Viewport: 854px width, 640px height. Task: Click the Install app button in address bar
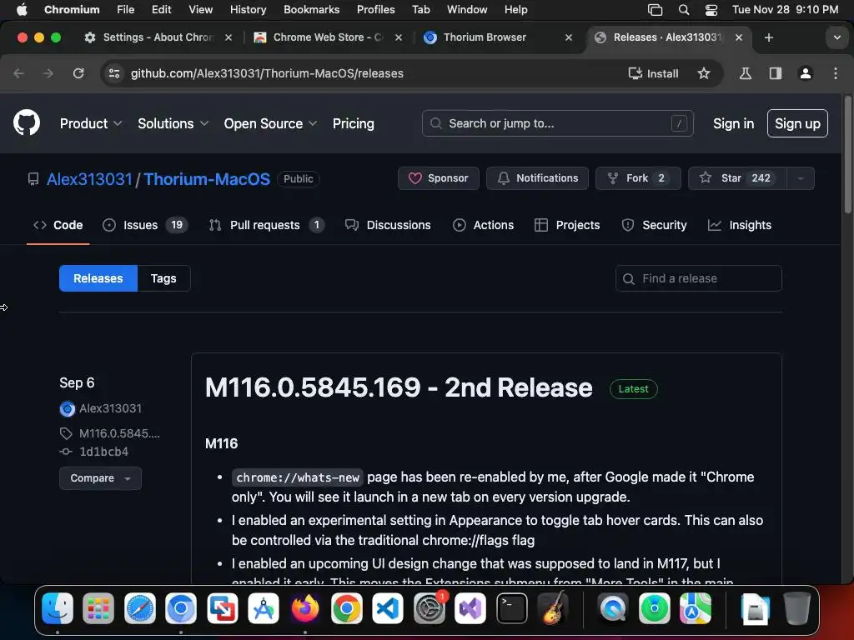click(x=653, y=73)
